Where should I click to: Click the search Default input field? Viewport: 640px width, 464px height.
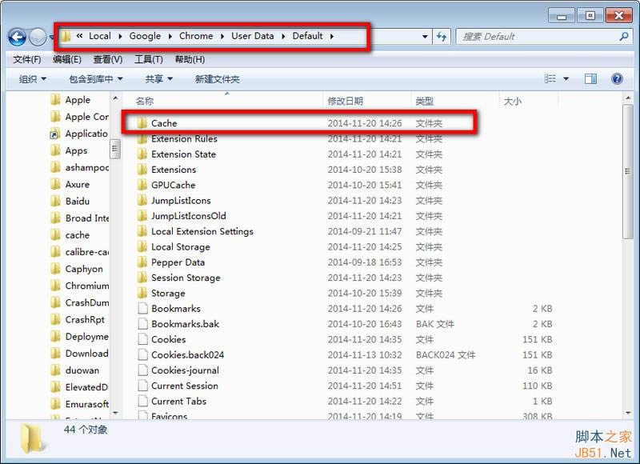536,37
